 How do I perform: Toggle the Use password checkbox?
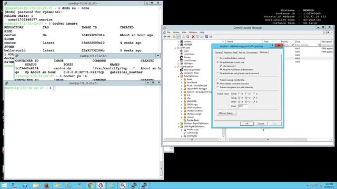[221, 66]
